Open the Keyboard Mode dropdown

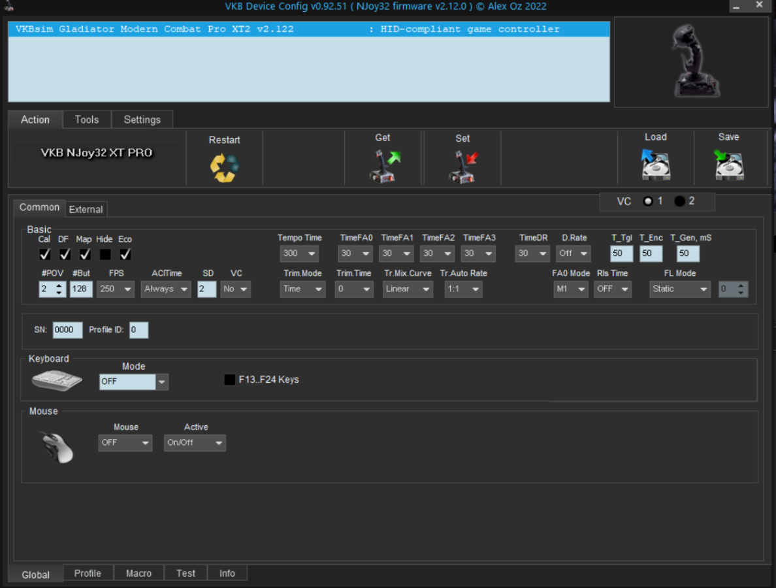click(x=134, y=382)
